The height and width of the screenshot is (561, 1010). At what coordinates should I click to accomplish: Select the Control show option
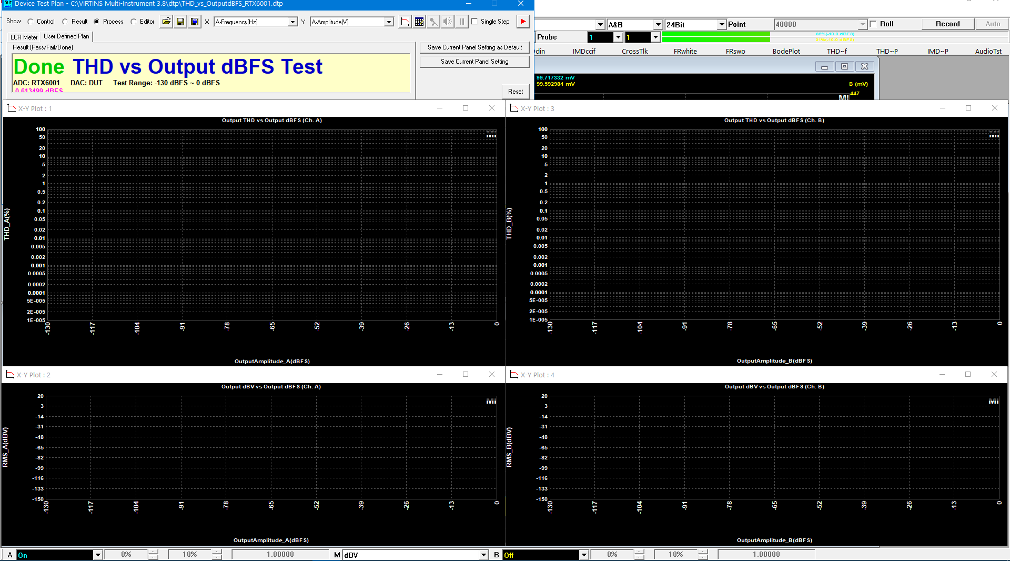coord(31,22)
